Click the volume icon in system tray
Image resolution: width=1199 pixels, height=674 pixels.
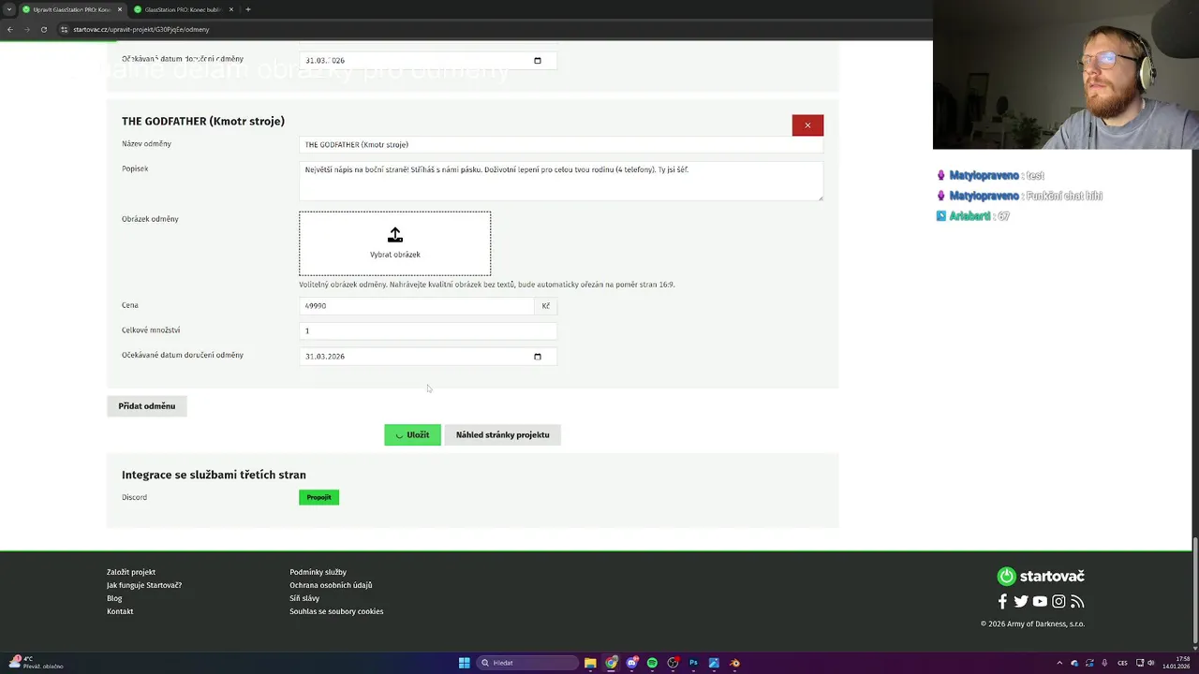click(1151, 663)
